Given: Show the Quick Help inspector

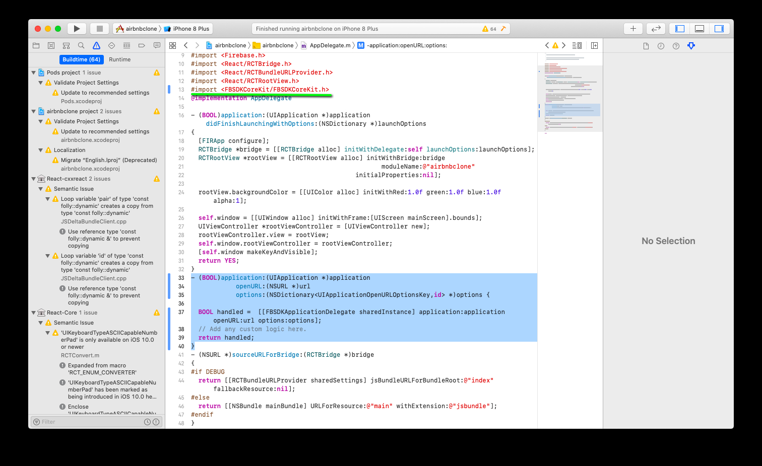Looking at the screenshot, I should [676, 46].
